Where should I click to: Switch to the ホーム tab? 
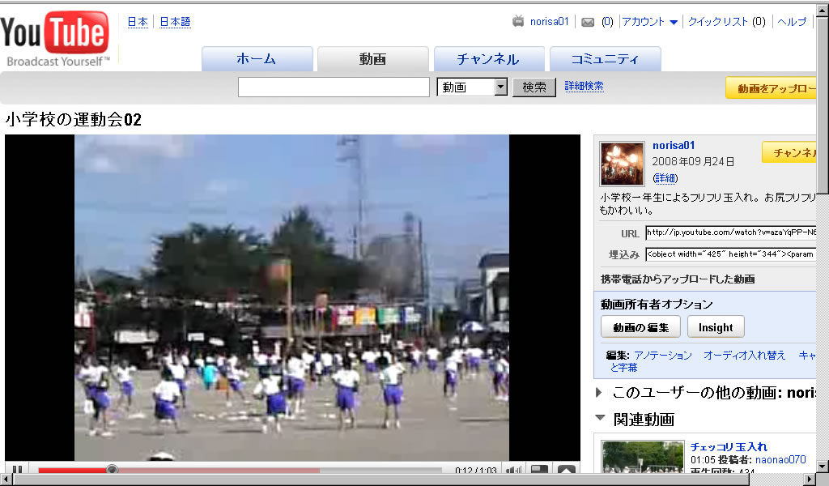coord(257,58)
